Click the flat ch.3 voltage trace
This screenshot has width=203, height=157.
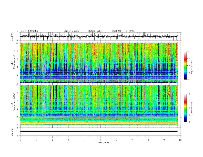(x=99, y=131)
